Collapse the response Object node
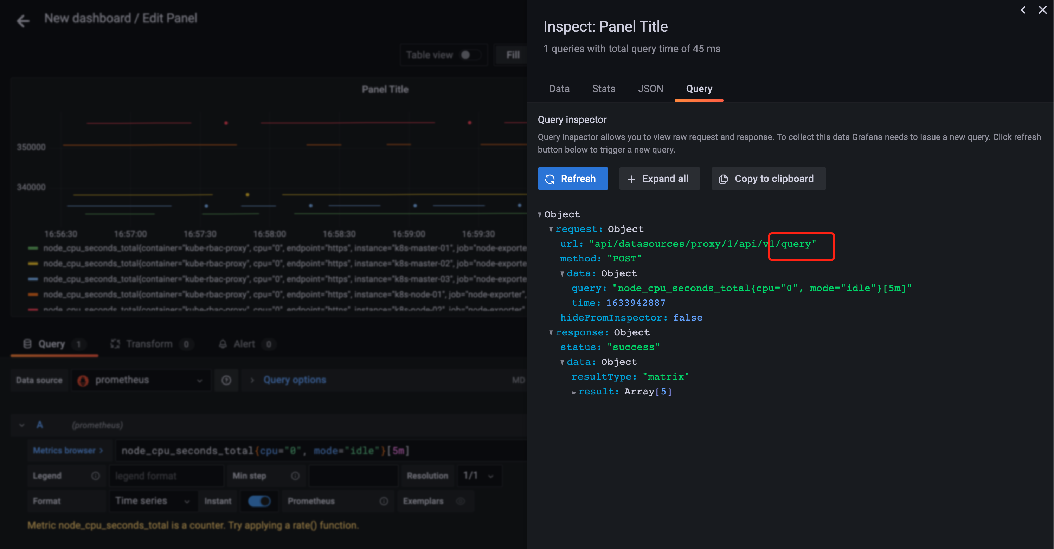The height and width of the screenshot is (549, 1054). [551, 332]
